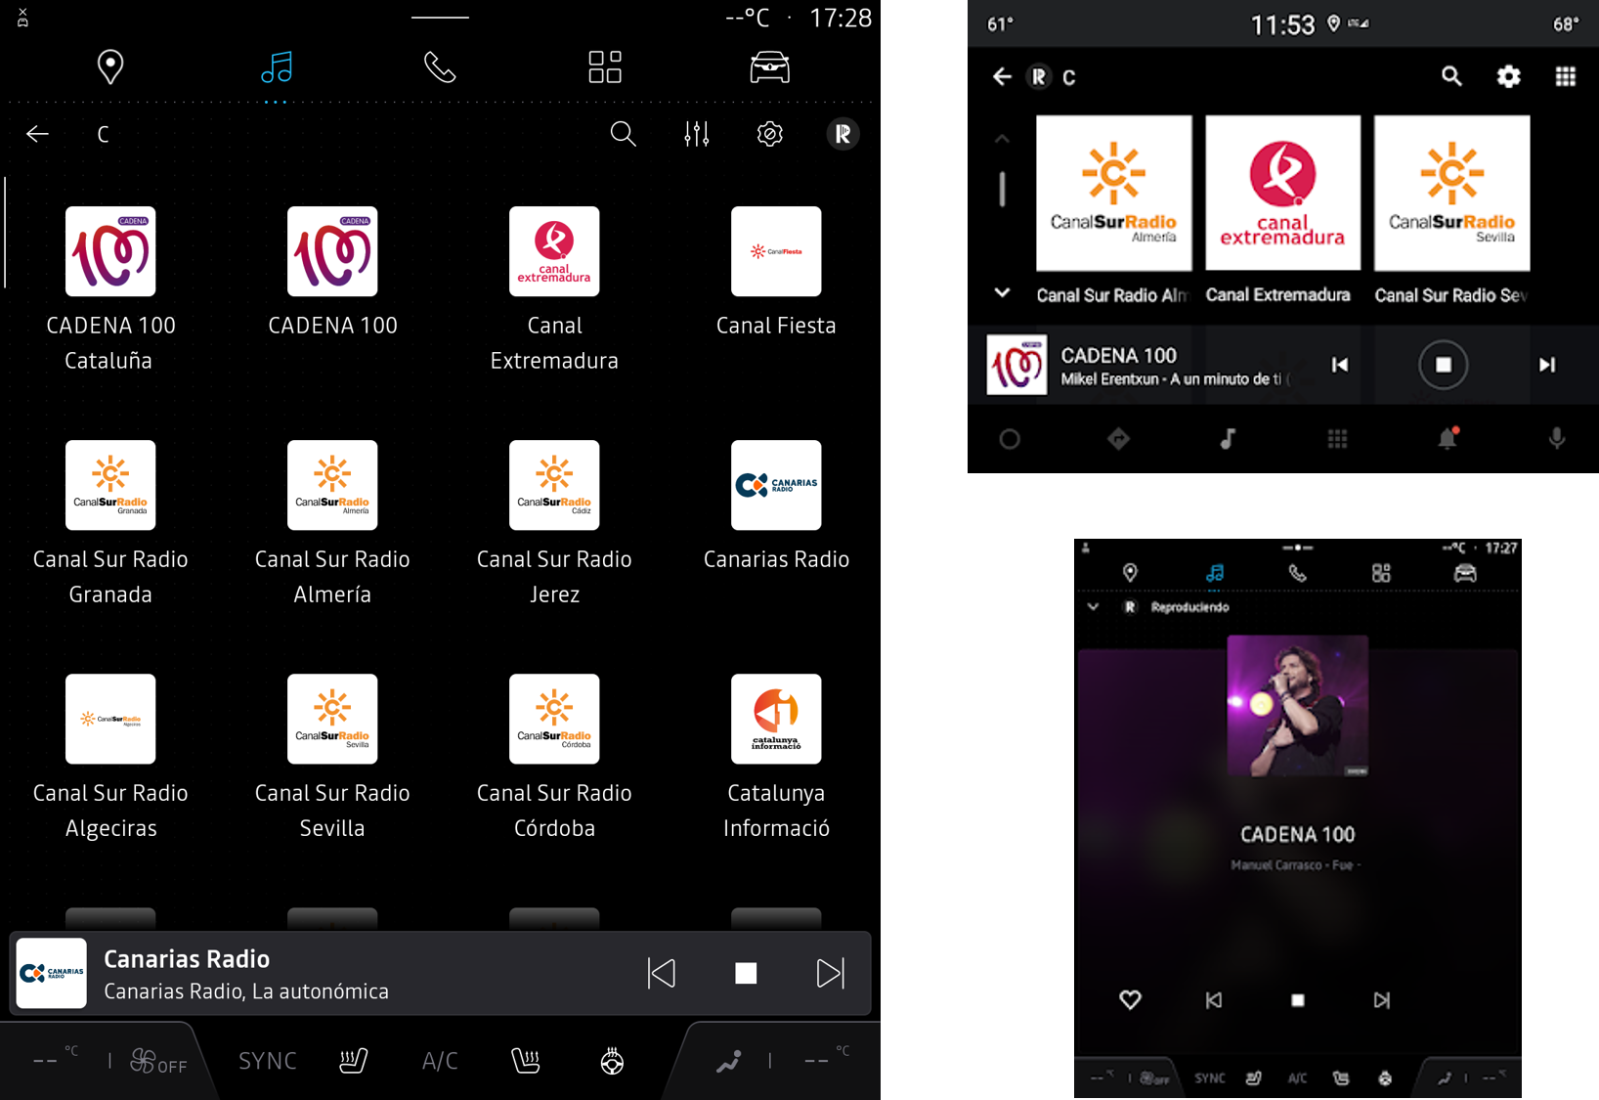Open phone tab on large left screen
Viewport: 1599px width, 1100px height.
tap(440, 66)
